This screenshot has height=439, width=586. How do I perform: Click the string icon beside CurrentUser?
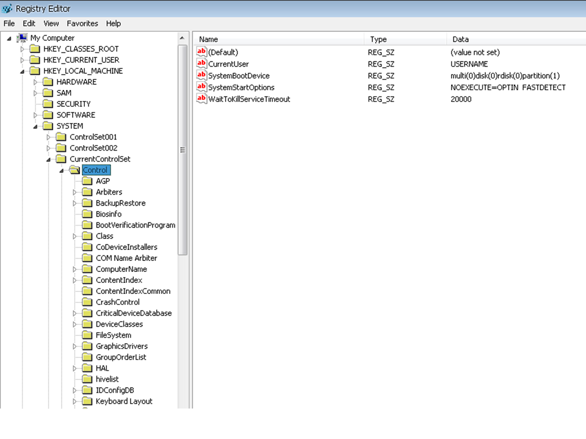[201, 63]
